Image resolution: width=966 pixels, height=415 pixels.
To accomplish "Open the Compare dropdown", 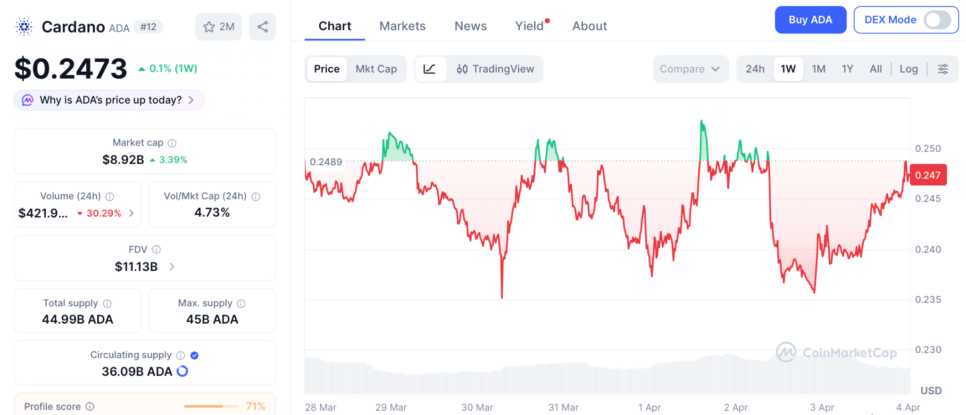I will point(690,69).
